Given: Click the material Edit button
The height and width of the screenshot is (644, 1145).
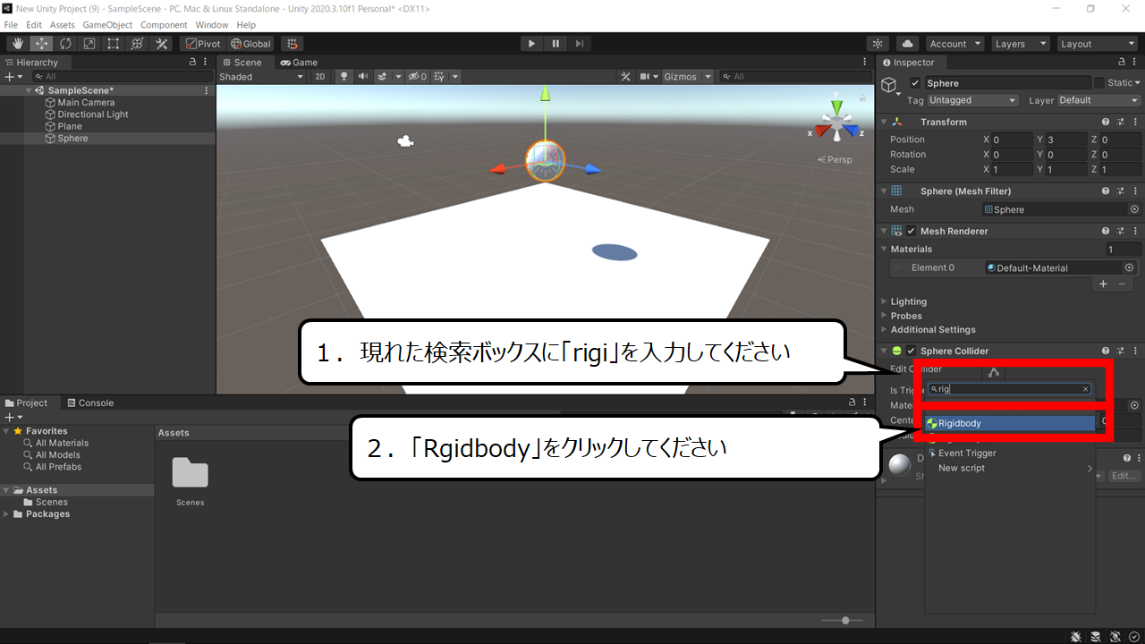Looking at the screenshot, I should (x=1124, y=476).
